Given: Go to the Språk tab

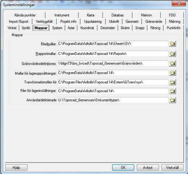Looking at the screenshot, I should (x=26, y=28).
